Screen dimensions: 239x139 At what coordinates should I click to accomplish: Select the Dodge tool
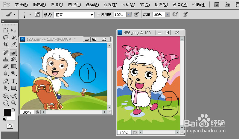tap(13, 73)
